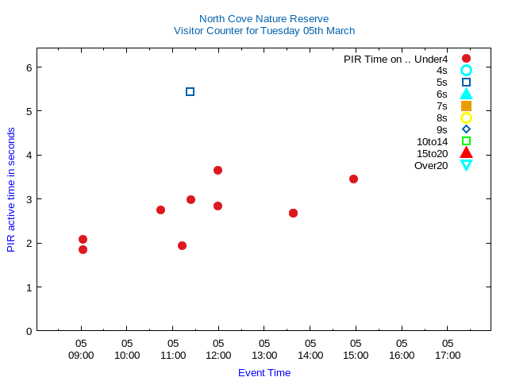Select the inverted triangle Over20 legend marker

pyautogui.click(x=466, y=165)
